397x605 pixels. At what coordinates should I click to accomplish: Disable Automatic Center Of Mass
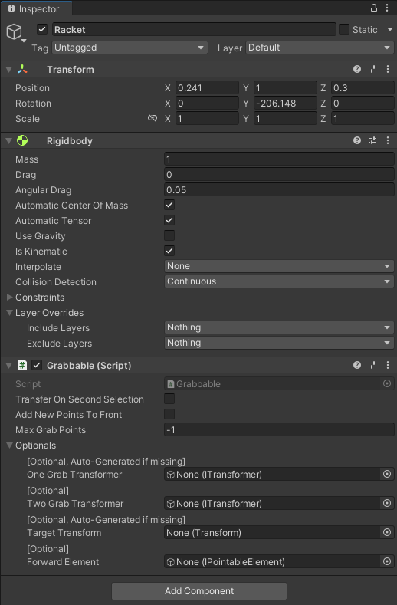169,205
